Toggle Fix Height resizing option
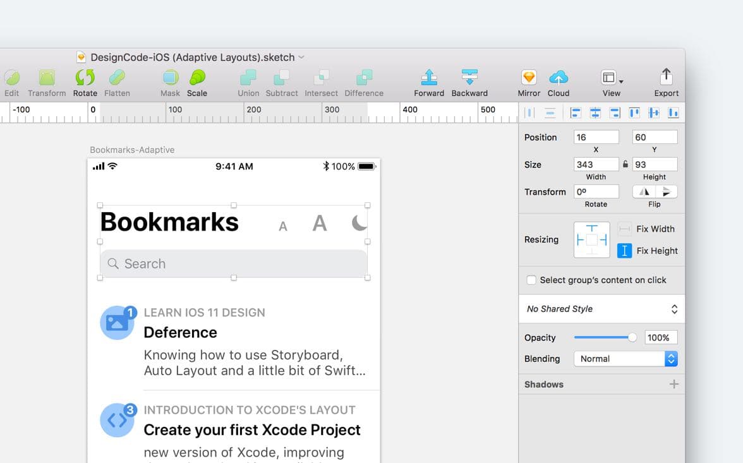The image size is (743, 463). pos(624,251)
